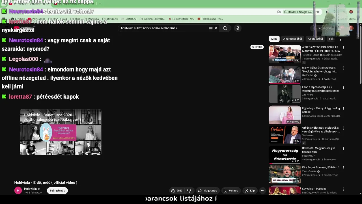Clear the YouTube search box text
Screen dimensions: 362x204
tap(216, 28)
